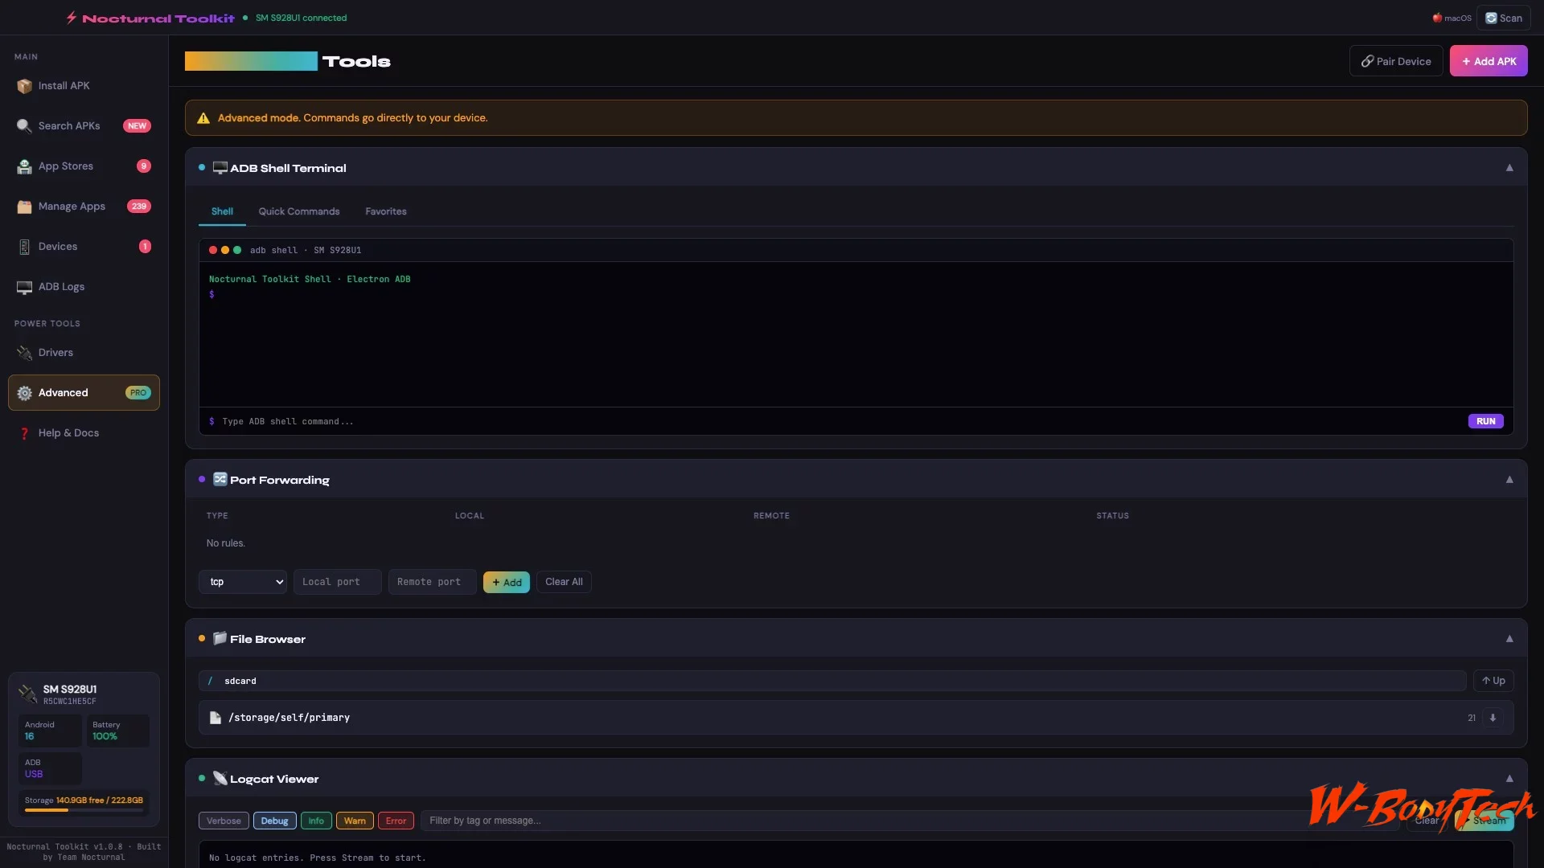Collapse the File Browser panel
The height and width of the screenshot is (868, 1544).
point(1509,639)
